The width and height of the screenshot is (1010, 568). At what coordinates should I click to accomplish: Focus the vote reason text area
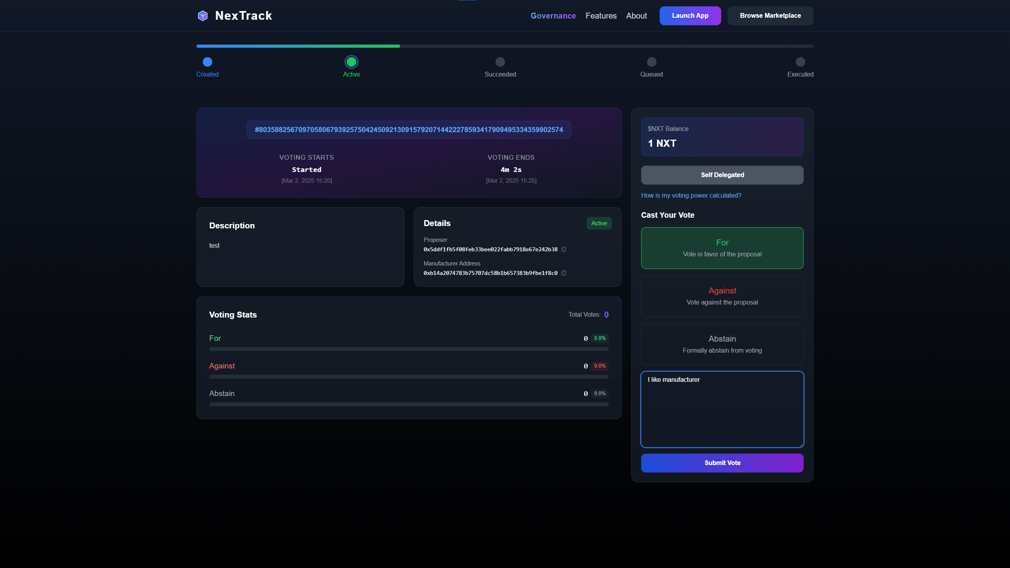[722, 409]
